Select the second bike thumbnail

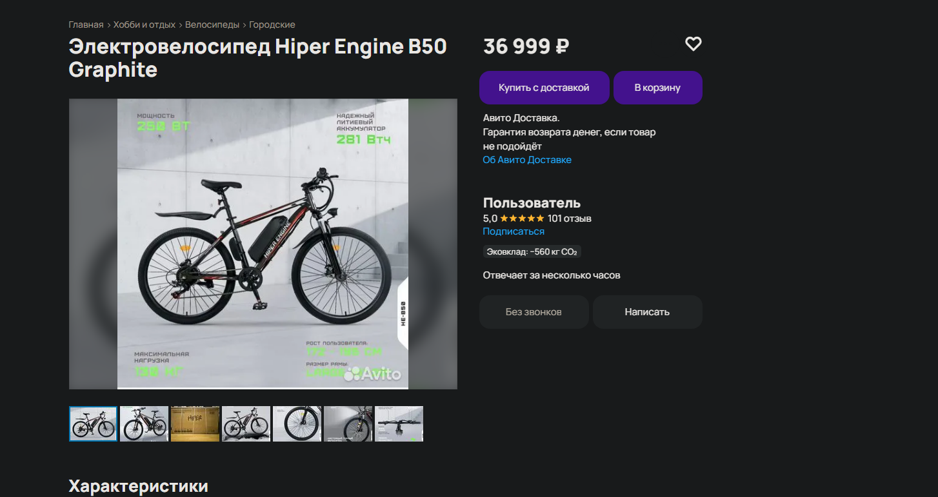(145, 424)
